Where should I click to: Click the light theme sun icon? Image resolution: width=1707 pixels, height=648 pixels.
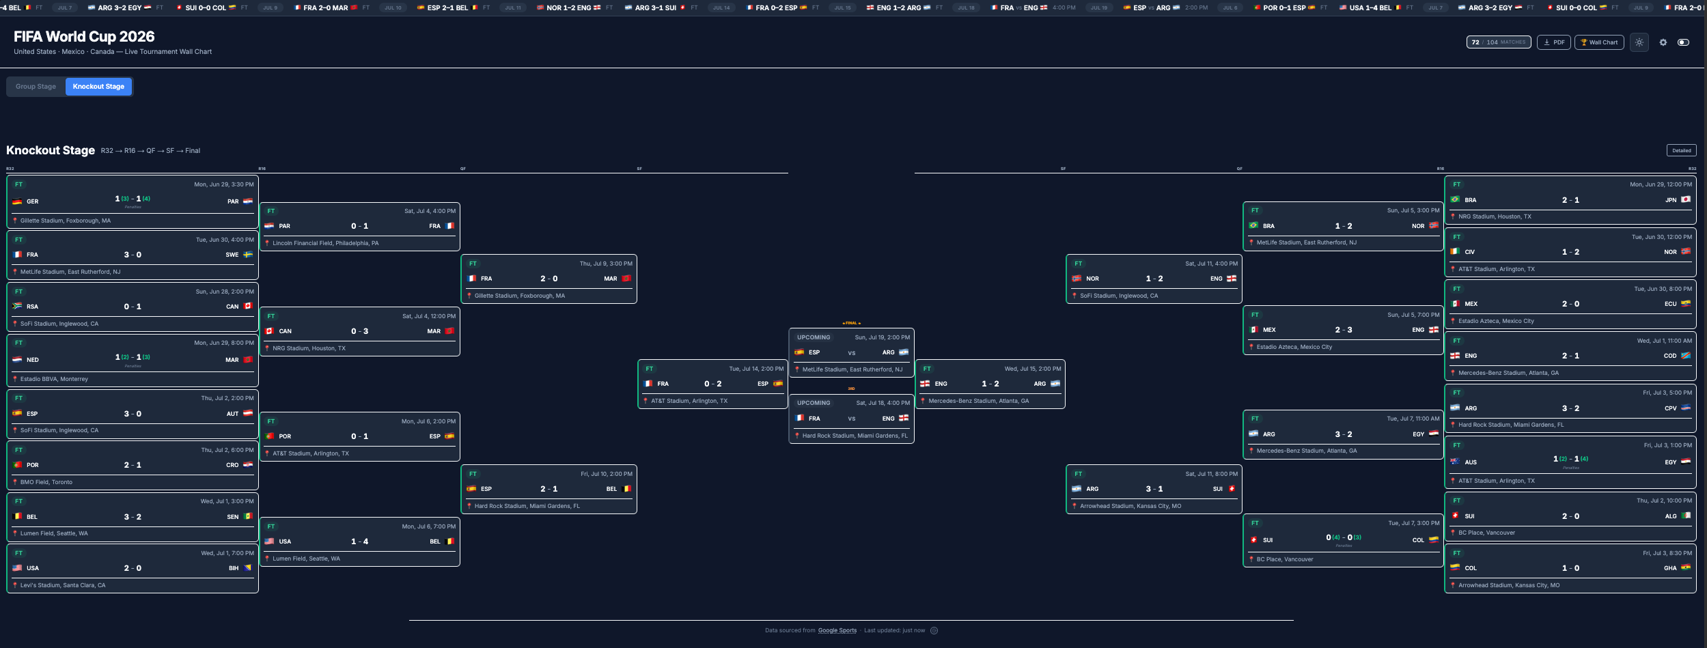(1639, 42)
